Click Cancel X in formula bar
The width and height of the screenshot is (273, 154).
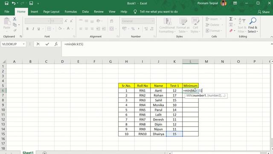[x=38, y=44]
